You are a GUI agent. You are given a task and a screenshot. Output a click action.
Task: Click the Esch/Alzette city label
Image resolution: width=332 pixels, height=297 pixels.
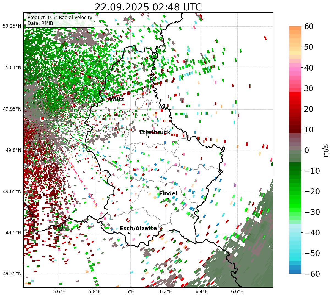pyautogui.click(x=138, y=229)
